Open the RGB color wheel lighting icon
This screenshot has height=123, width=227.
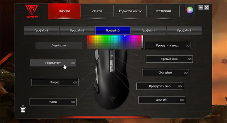tap(189, 10)
